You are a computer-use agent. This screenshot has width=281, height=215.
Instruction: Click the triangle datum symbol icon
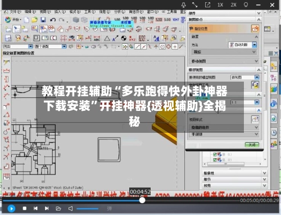(107, 38)
